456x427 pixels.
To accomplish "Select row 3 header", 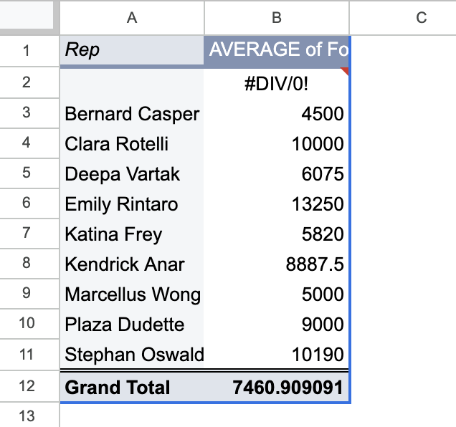I will 29,112.
